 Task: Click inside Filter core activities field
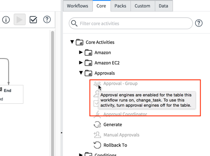coord(131,23)
